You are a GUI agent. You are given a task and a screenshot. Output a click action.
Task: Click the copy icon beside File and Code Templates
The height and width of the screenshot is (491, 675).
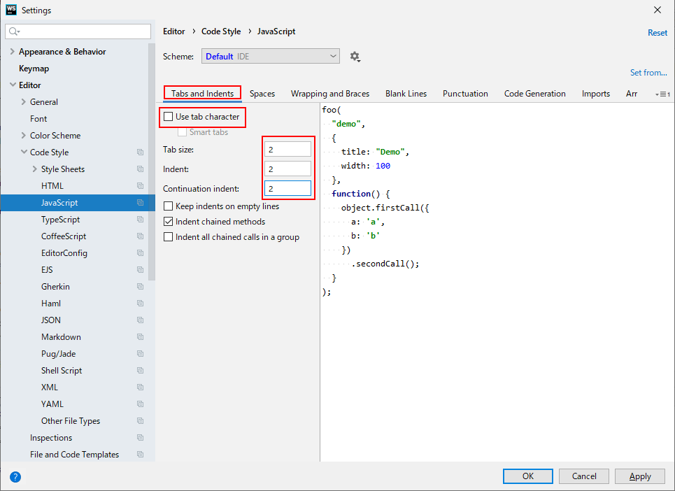pos(141,455)
